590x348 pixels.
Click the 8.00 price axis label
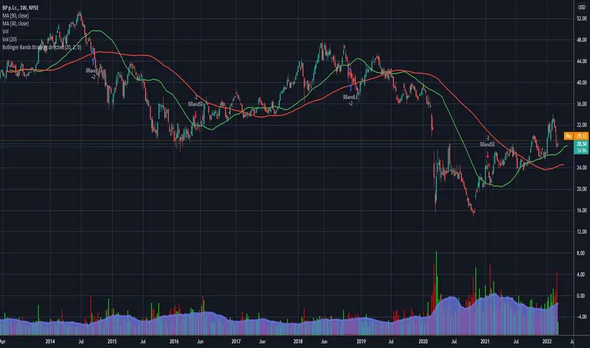581,253
